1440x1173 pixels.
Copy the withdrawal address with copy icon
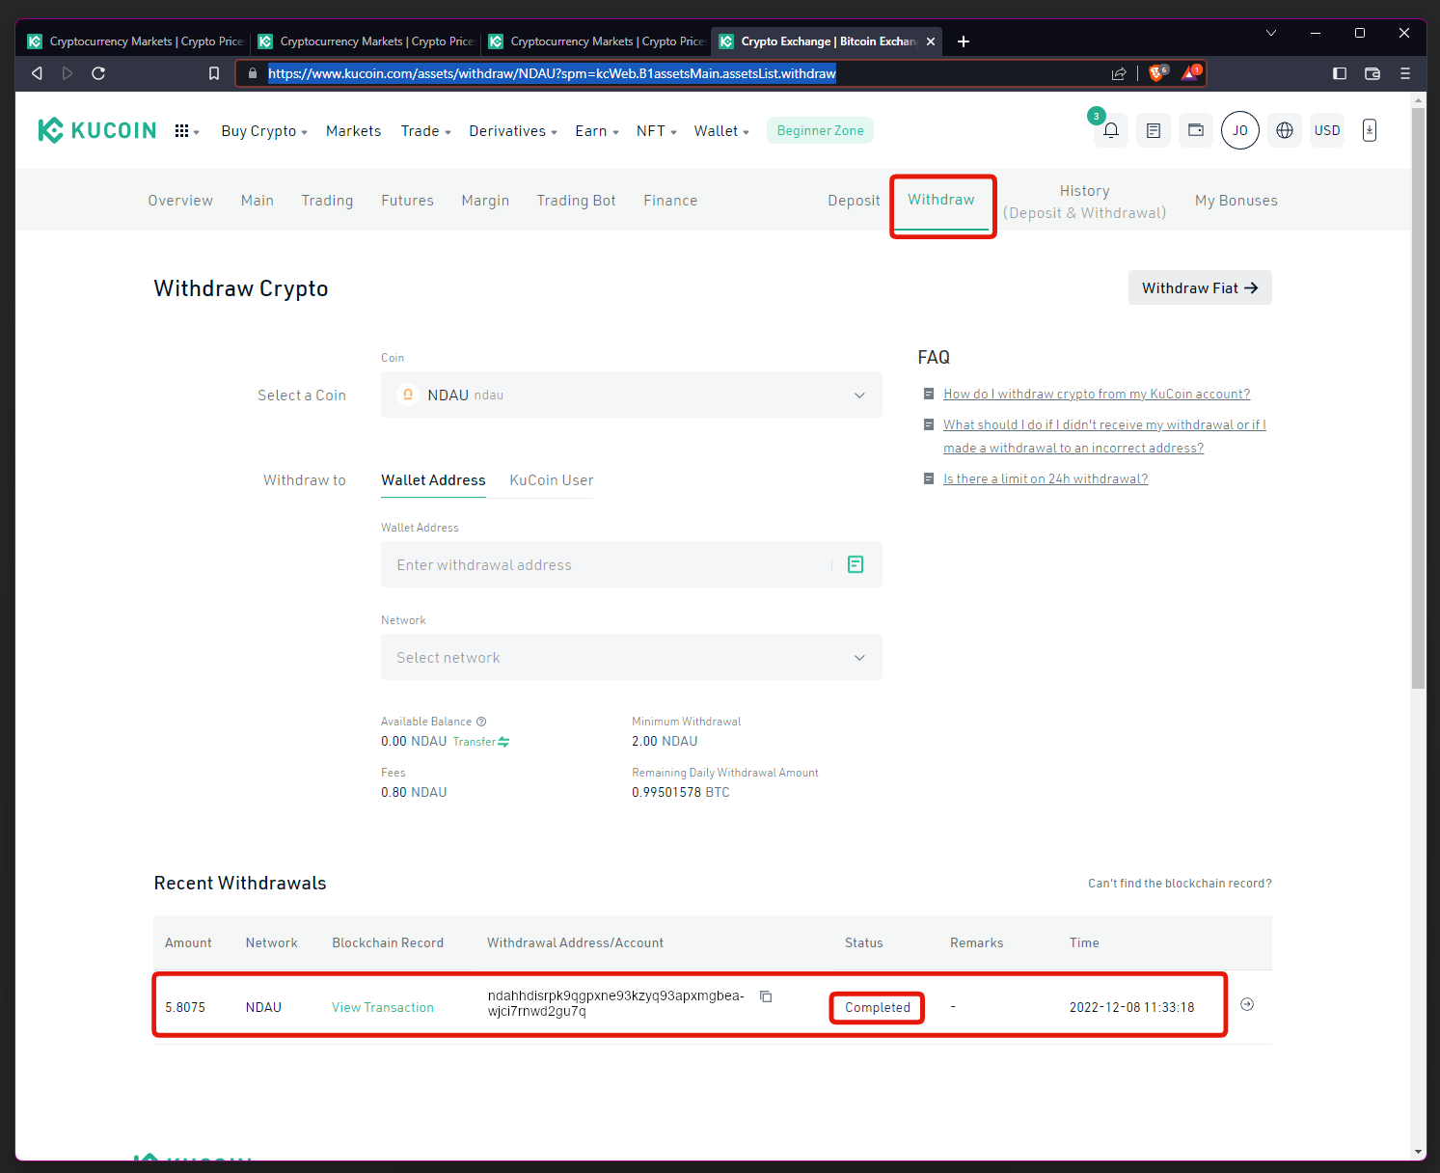pos(766,996)
